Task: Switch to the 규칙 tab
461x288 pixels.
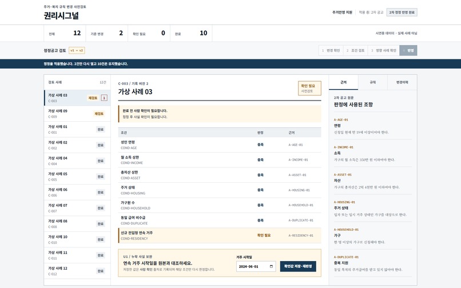Action: [373, 82]
